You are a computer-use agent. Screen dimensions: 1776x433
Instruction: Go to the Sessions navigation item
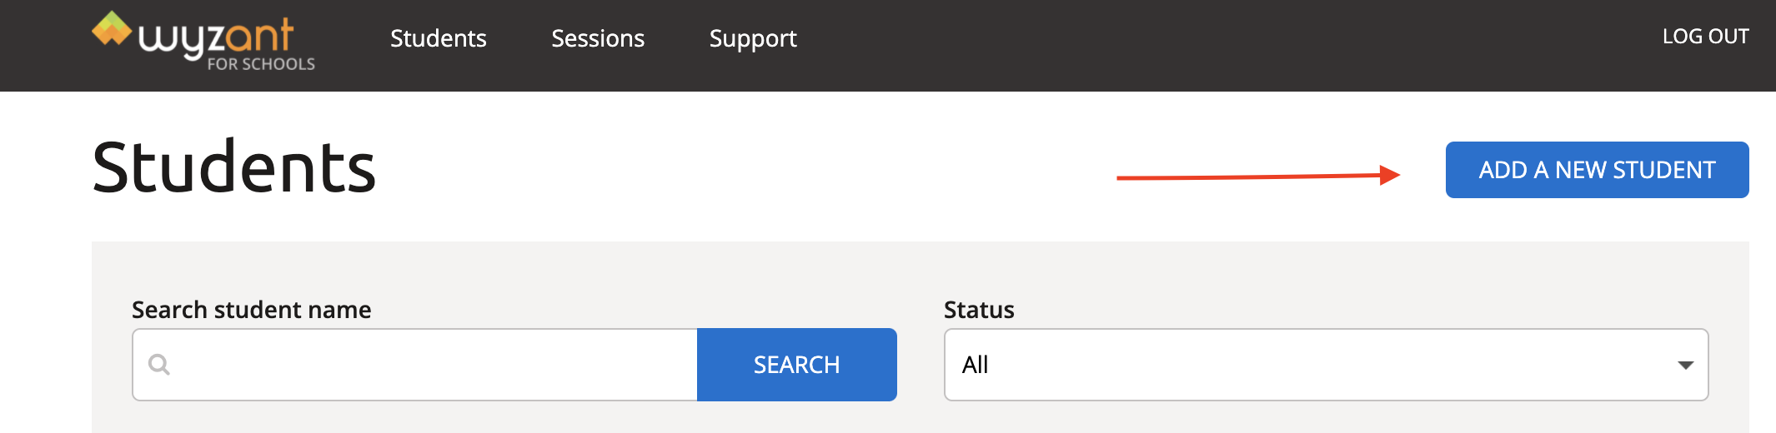pyautogui.click(x=598, y=38)
